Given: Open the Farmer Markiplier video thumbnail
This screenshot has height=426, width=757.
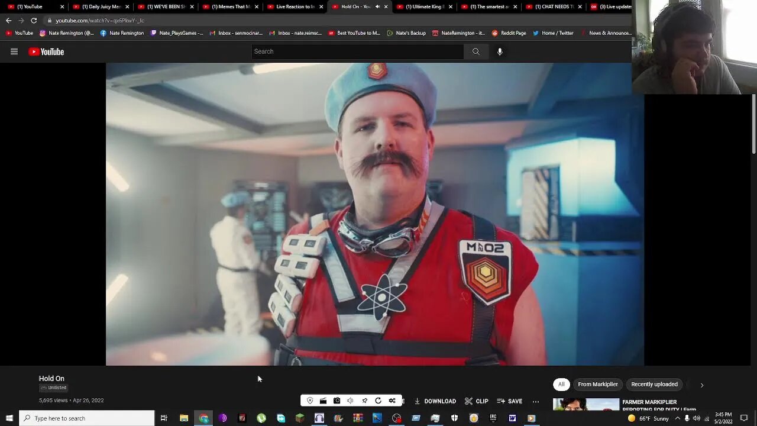Looking at the screenshot, I should click(x=586, y=405).
